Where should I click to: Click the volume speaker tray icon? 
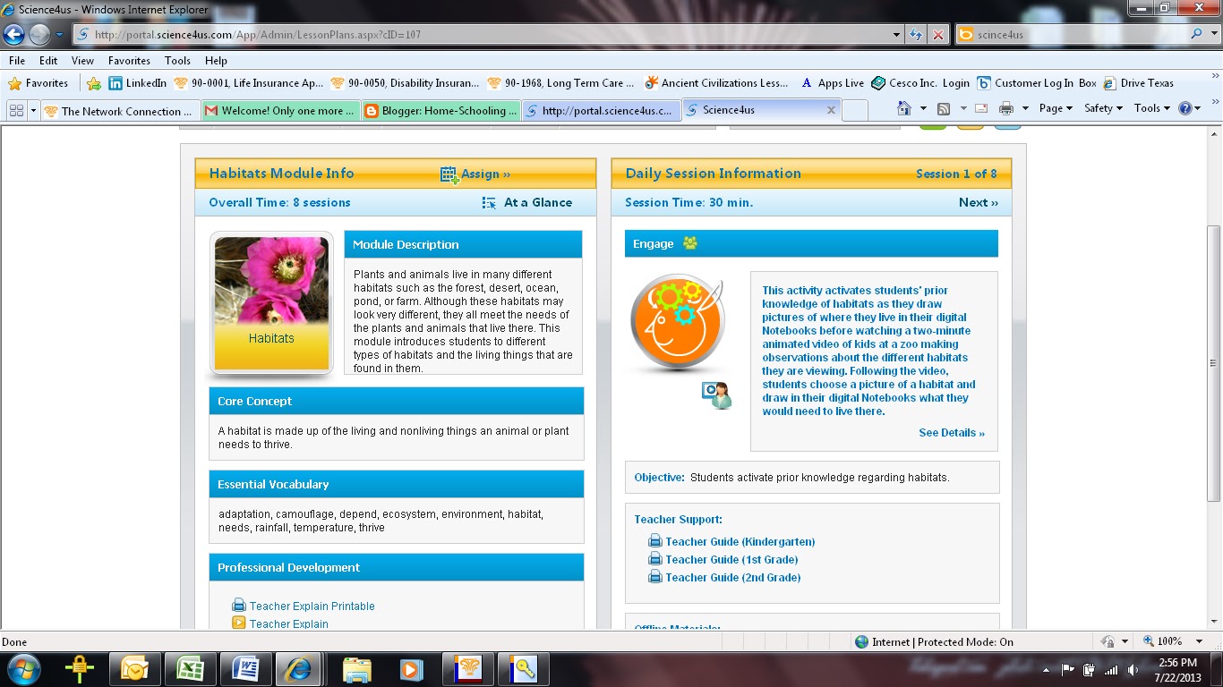pyautogui.click(x=1133, y=670)
